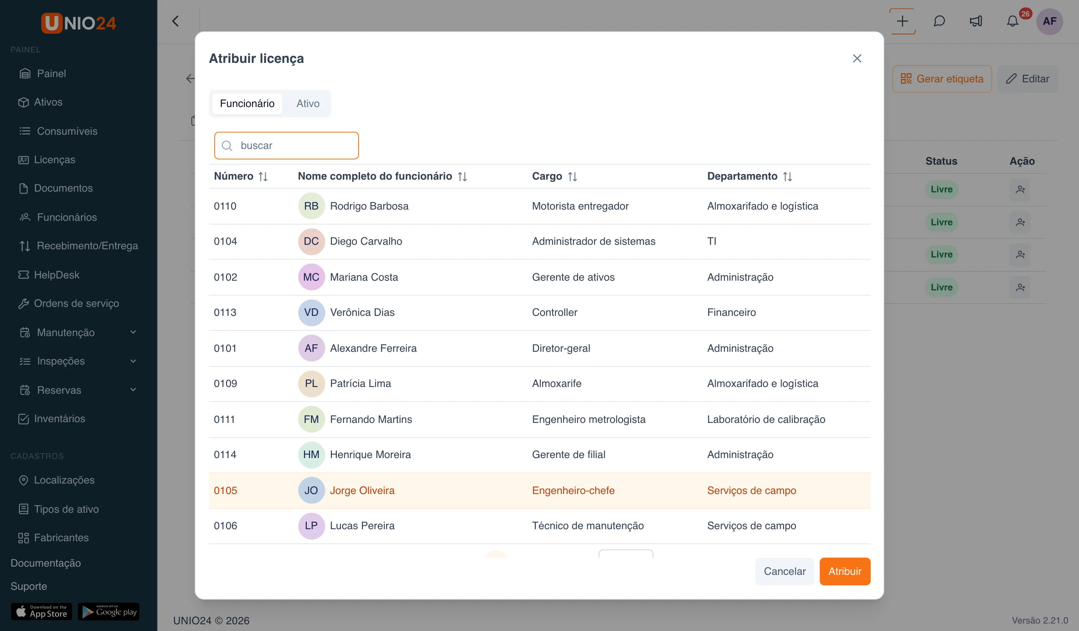Image resolution: width=1079 pixels, height=631 pixels.
Task: Sort by Nome completo do funcionário arrows
Action: pyautogui.click(x=462, y=176)
